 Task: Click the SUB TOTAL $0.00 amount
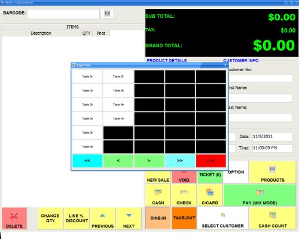(x=282, y=17)
